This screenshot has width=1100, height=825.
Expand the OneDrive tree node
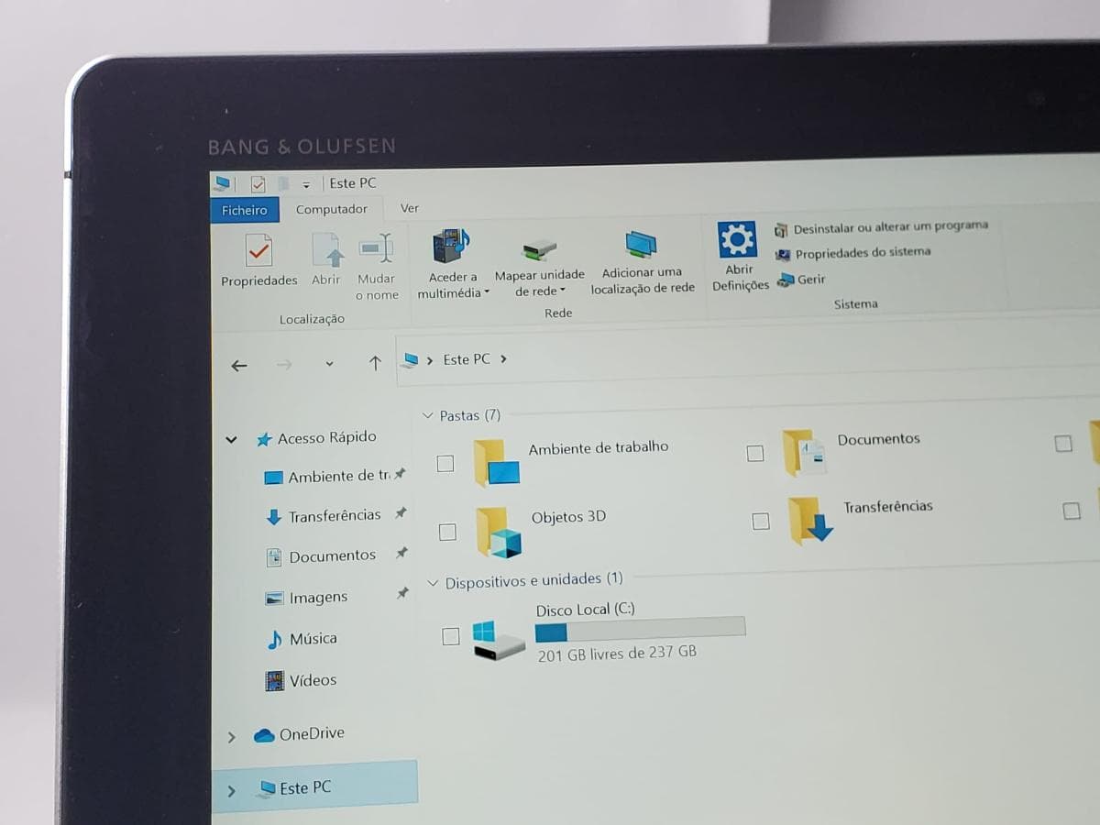click(231, 737)
